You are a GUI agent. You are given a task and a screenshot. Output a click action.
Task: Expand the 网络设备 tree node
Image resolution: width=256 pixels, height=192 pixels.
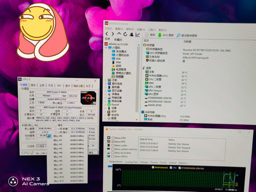106,101
